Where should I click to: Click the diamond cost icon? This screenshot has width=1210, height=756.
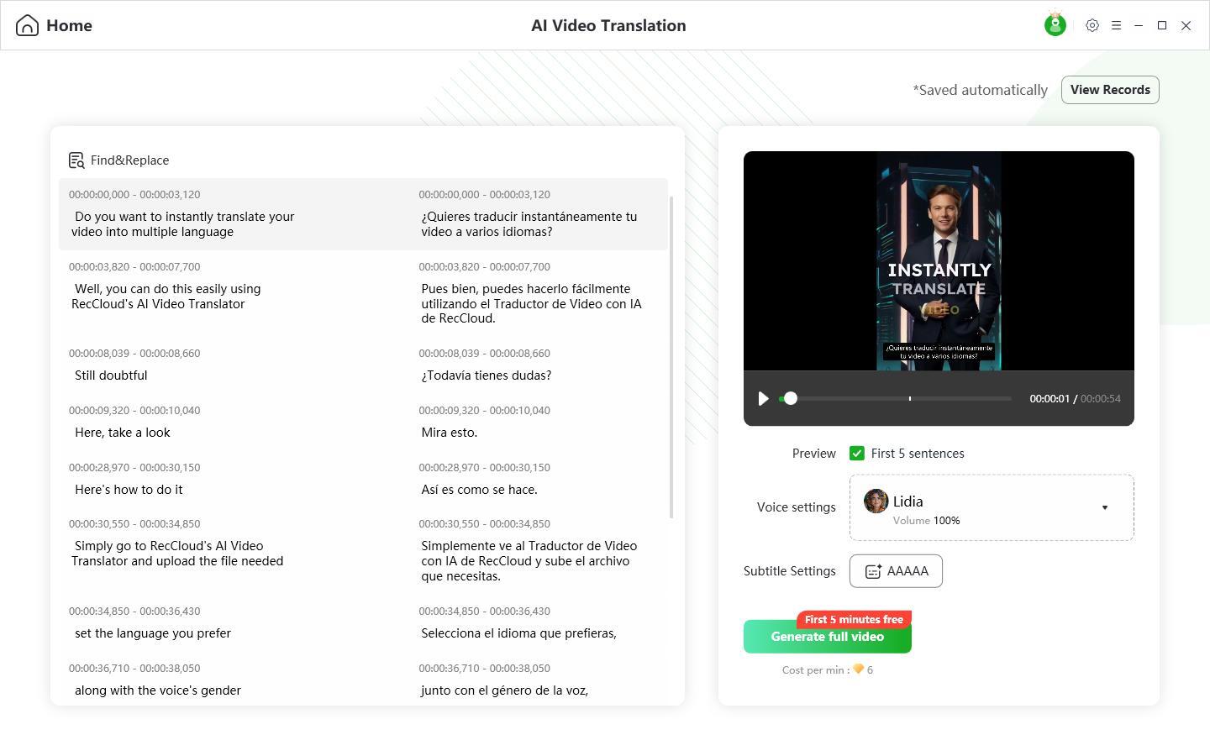coord(858,669)
